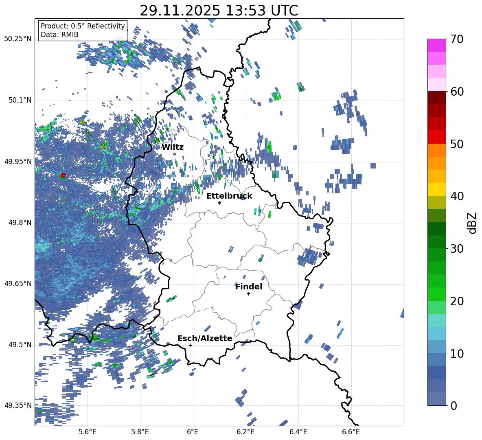The width and height of the screenshot is (482, 440).
Task: Select the Ettelbruck city label
Action: pyautogui.click(x=229, y=196)
